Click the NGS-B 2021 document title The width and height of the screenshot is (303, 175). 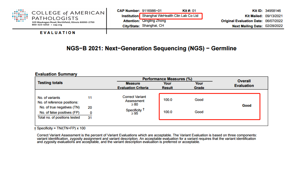pos(151,49)
